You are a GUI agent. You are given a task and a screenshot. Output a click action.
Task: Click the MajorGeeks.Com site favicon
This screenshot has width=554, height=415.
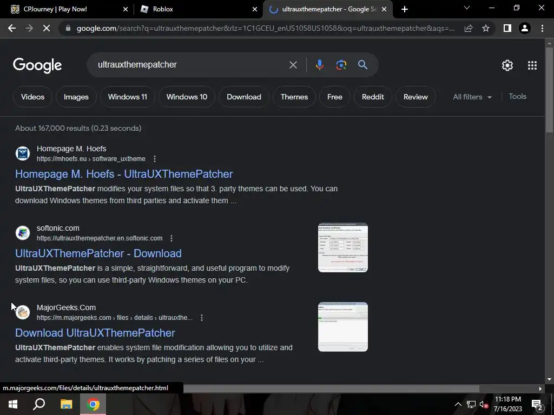(23, 312)
